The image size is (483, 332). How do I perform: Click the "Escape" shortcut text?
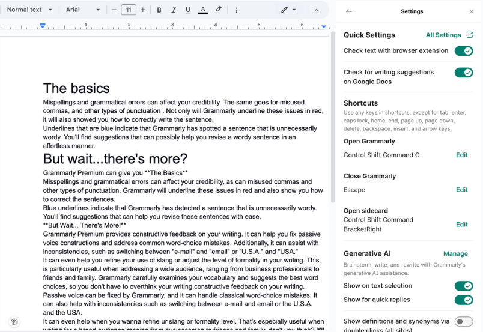(x=354, y=190)
